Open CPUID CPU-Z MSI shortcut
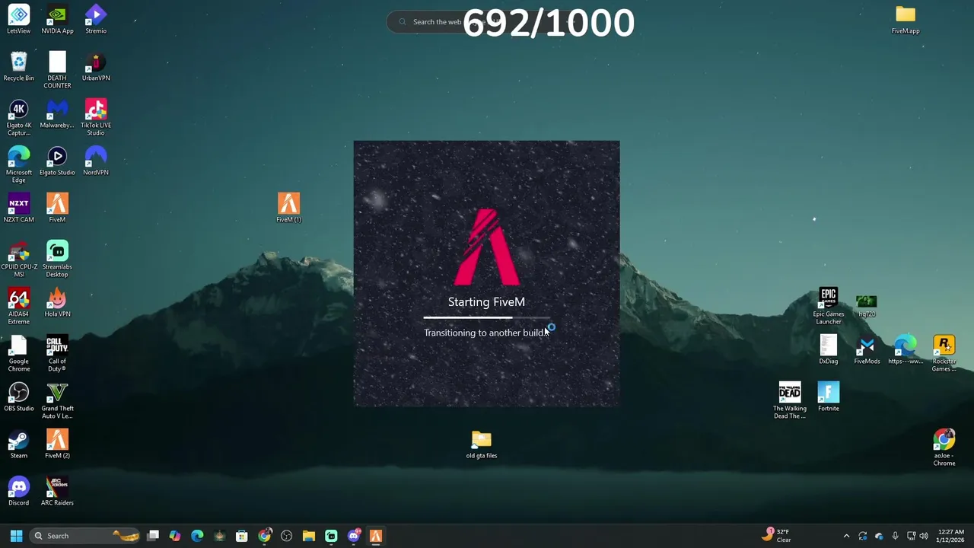 (x=19, y=259)
